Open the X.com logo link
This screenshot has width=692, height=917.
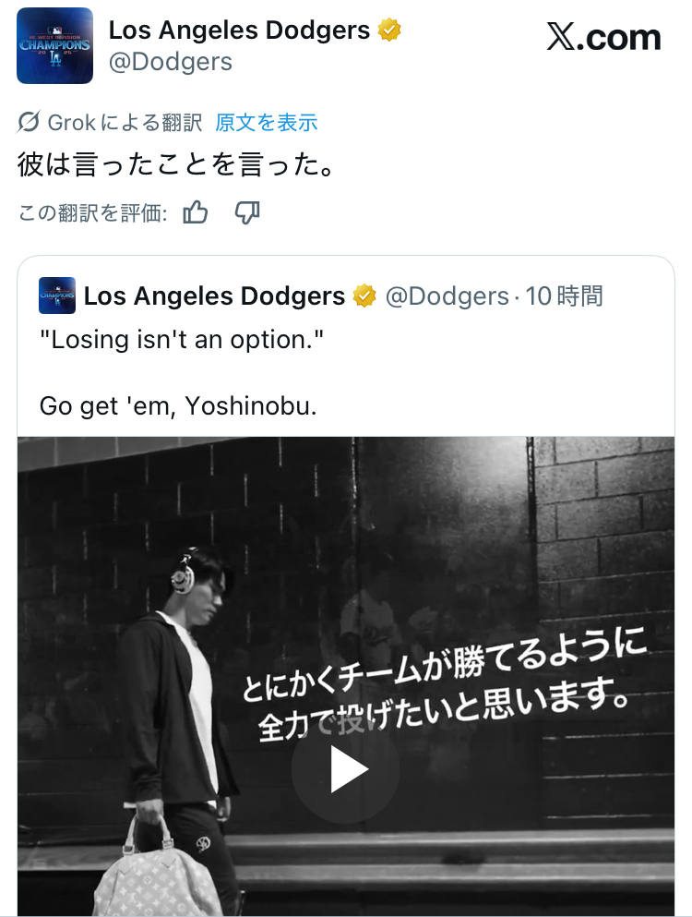point(603,37)
